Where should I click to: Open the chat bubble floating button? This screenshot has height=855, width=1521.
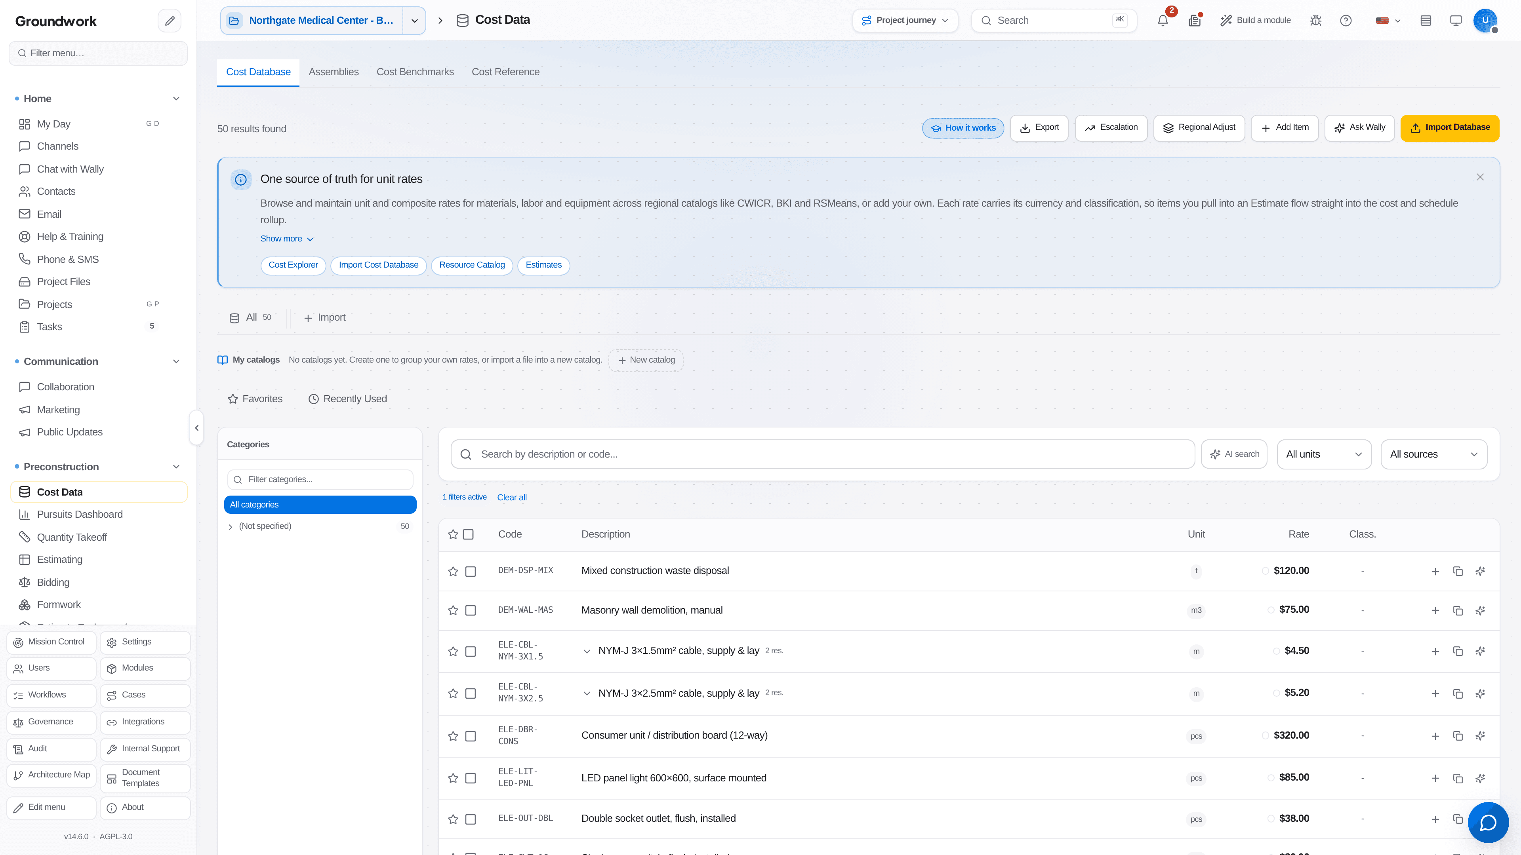(x=1488, y=822)
